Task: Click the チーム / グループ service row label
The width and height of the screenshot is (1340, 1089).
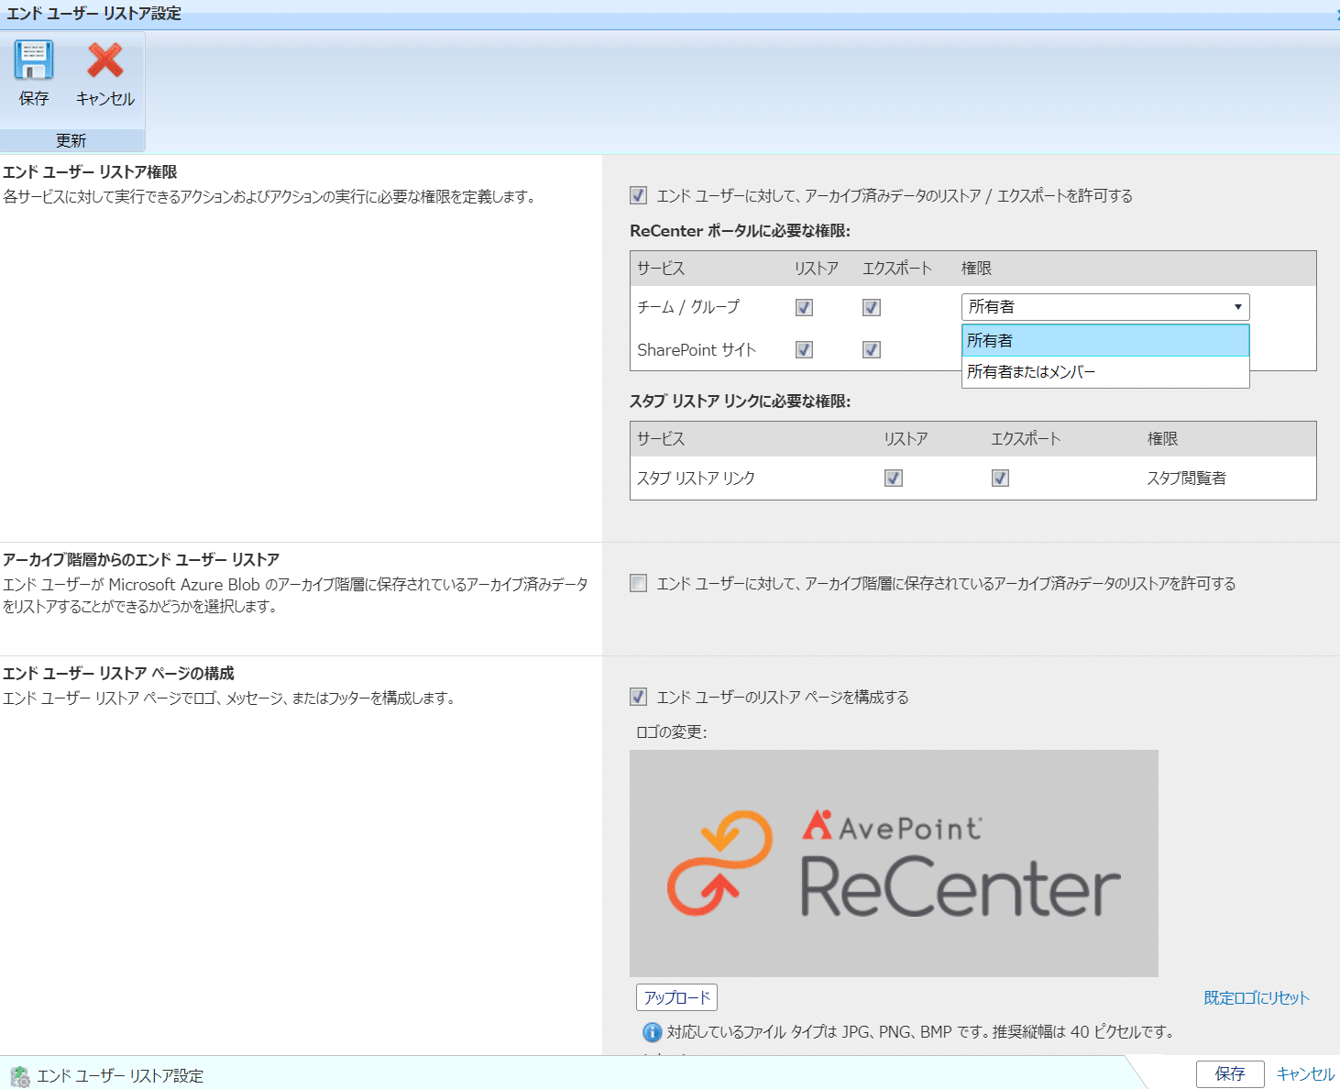Action: [x=688, y=307]
